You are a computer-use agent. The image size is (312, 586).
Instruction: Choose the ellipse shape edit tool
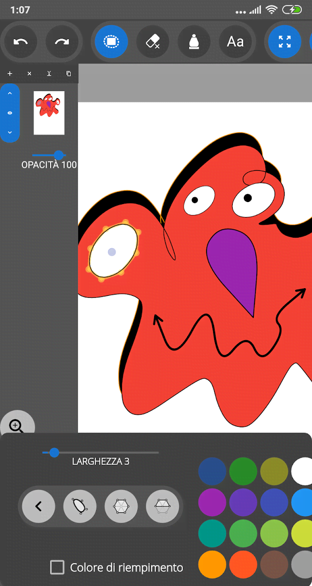click(80, 506)
